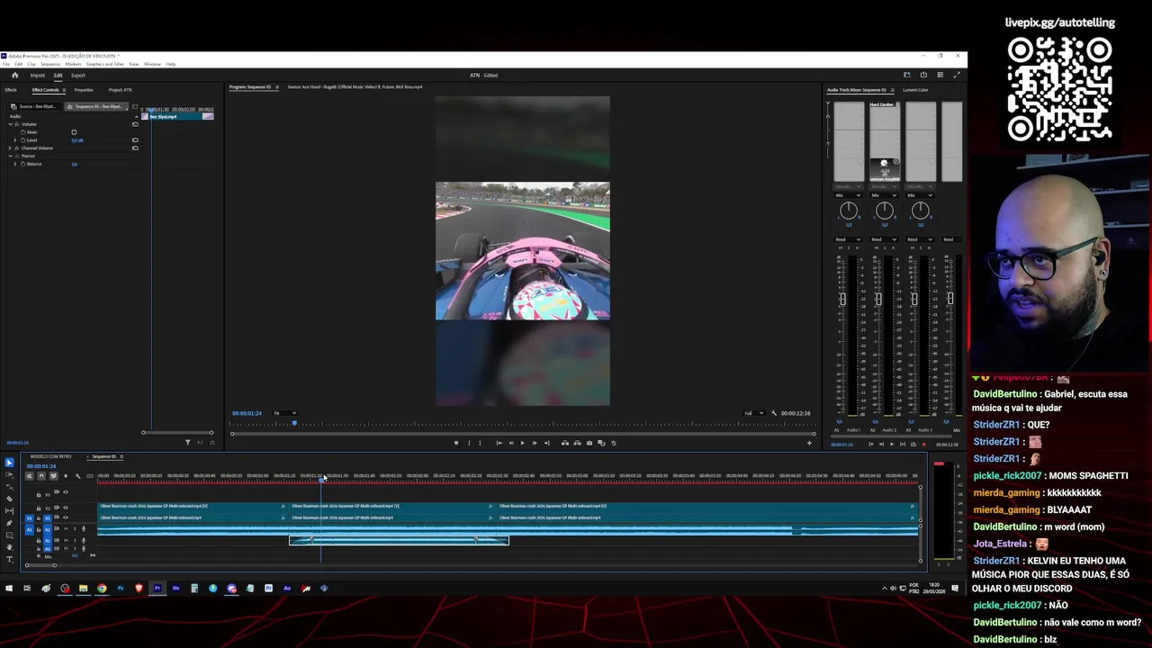Click the Home icon in the workspace bar

[14, 76]
